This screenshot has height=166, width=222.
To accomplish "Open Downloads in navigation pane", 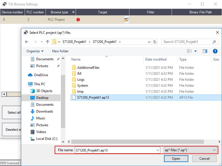I will [42, 111].
